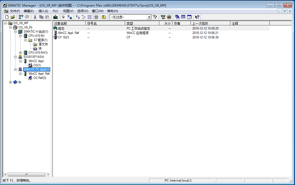This screenshot has height=185, width=295.
Task: Expand the lib library node
Action: 10,82
